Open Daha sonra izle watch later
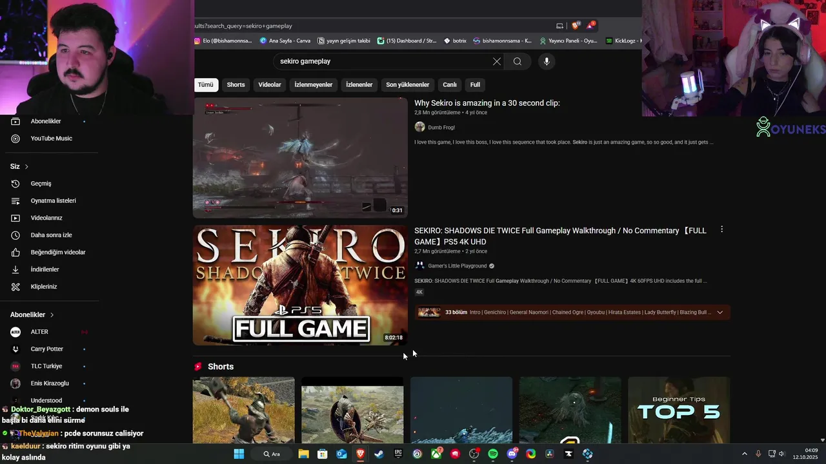 (50, 235)
